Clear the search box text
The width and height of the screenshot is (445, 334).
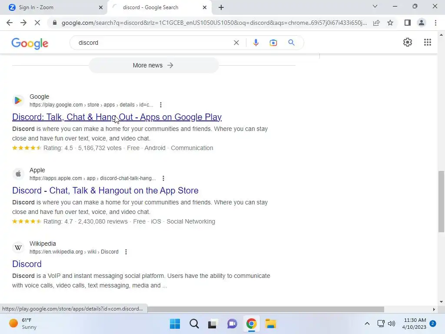[236, 43]
